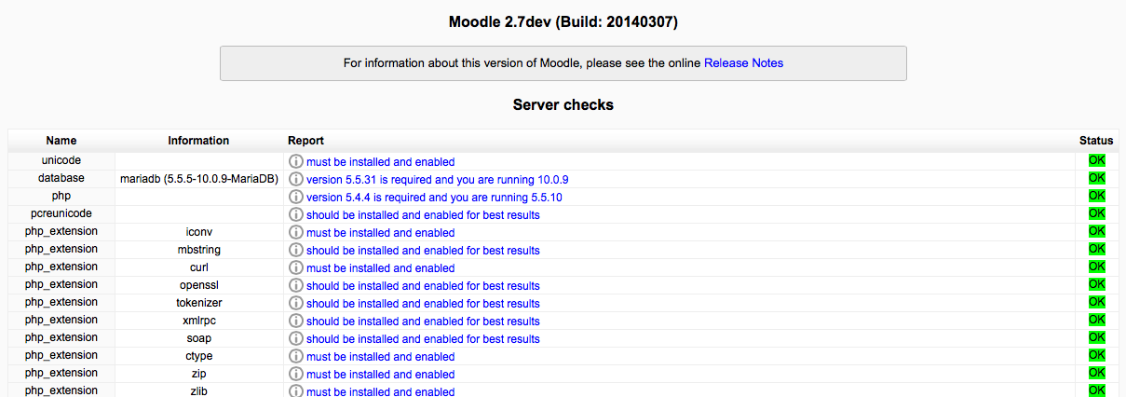
Task: Click the OK status in the zip row
Action: [1096, 374]
